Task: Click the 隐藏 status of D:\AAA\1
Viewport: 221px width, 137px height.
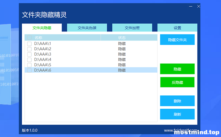Action: 122,44
